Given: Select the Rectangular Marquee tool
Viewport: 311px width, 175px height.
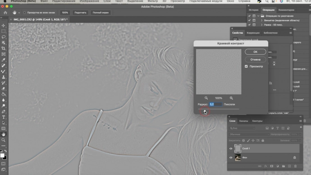Looking at the screenshot, I should click(x=3, y=32).
